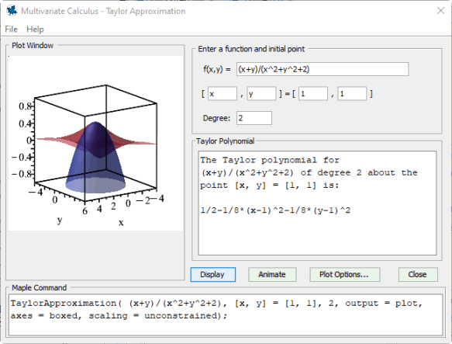The height and width of the screenshot is (344, 452).
Task: Select the y variable name field
Action: [x=261, y=94]
